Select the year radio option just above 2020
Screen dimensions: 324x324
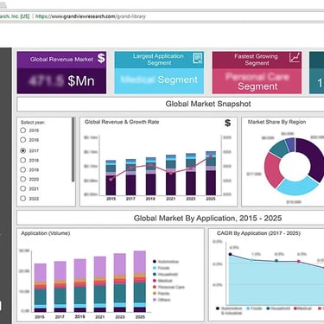tap(23, 169)
